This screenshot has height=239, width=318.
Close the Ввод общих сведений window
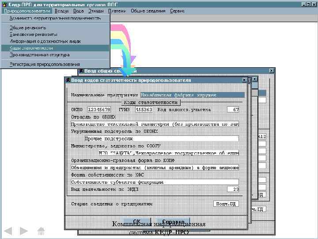coord(272,70)
